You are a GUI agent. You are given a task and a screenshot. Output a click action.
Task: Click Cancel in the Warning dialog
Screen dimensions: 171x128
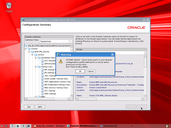pyautogui.click(x=90, y=71)
